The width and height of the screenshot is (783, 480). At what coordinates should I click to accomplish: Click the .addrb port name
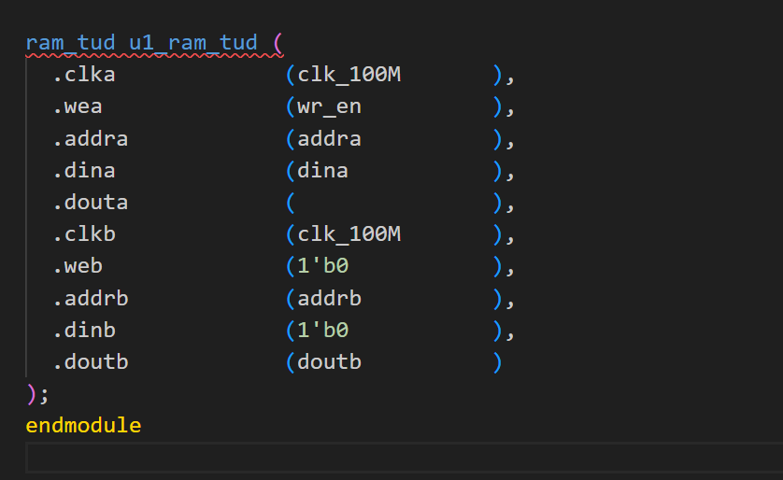pos(91,299)
